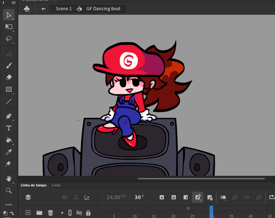Screen dimensions: 275x218
Task: Jump to frame 20 on timeline ruler
Action: tap(173, 216)
